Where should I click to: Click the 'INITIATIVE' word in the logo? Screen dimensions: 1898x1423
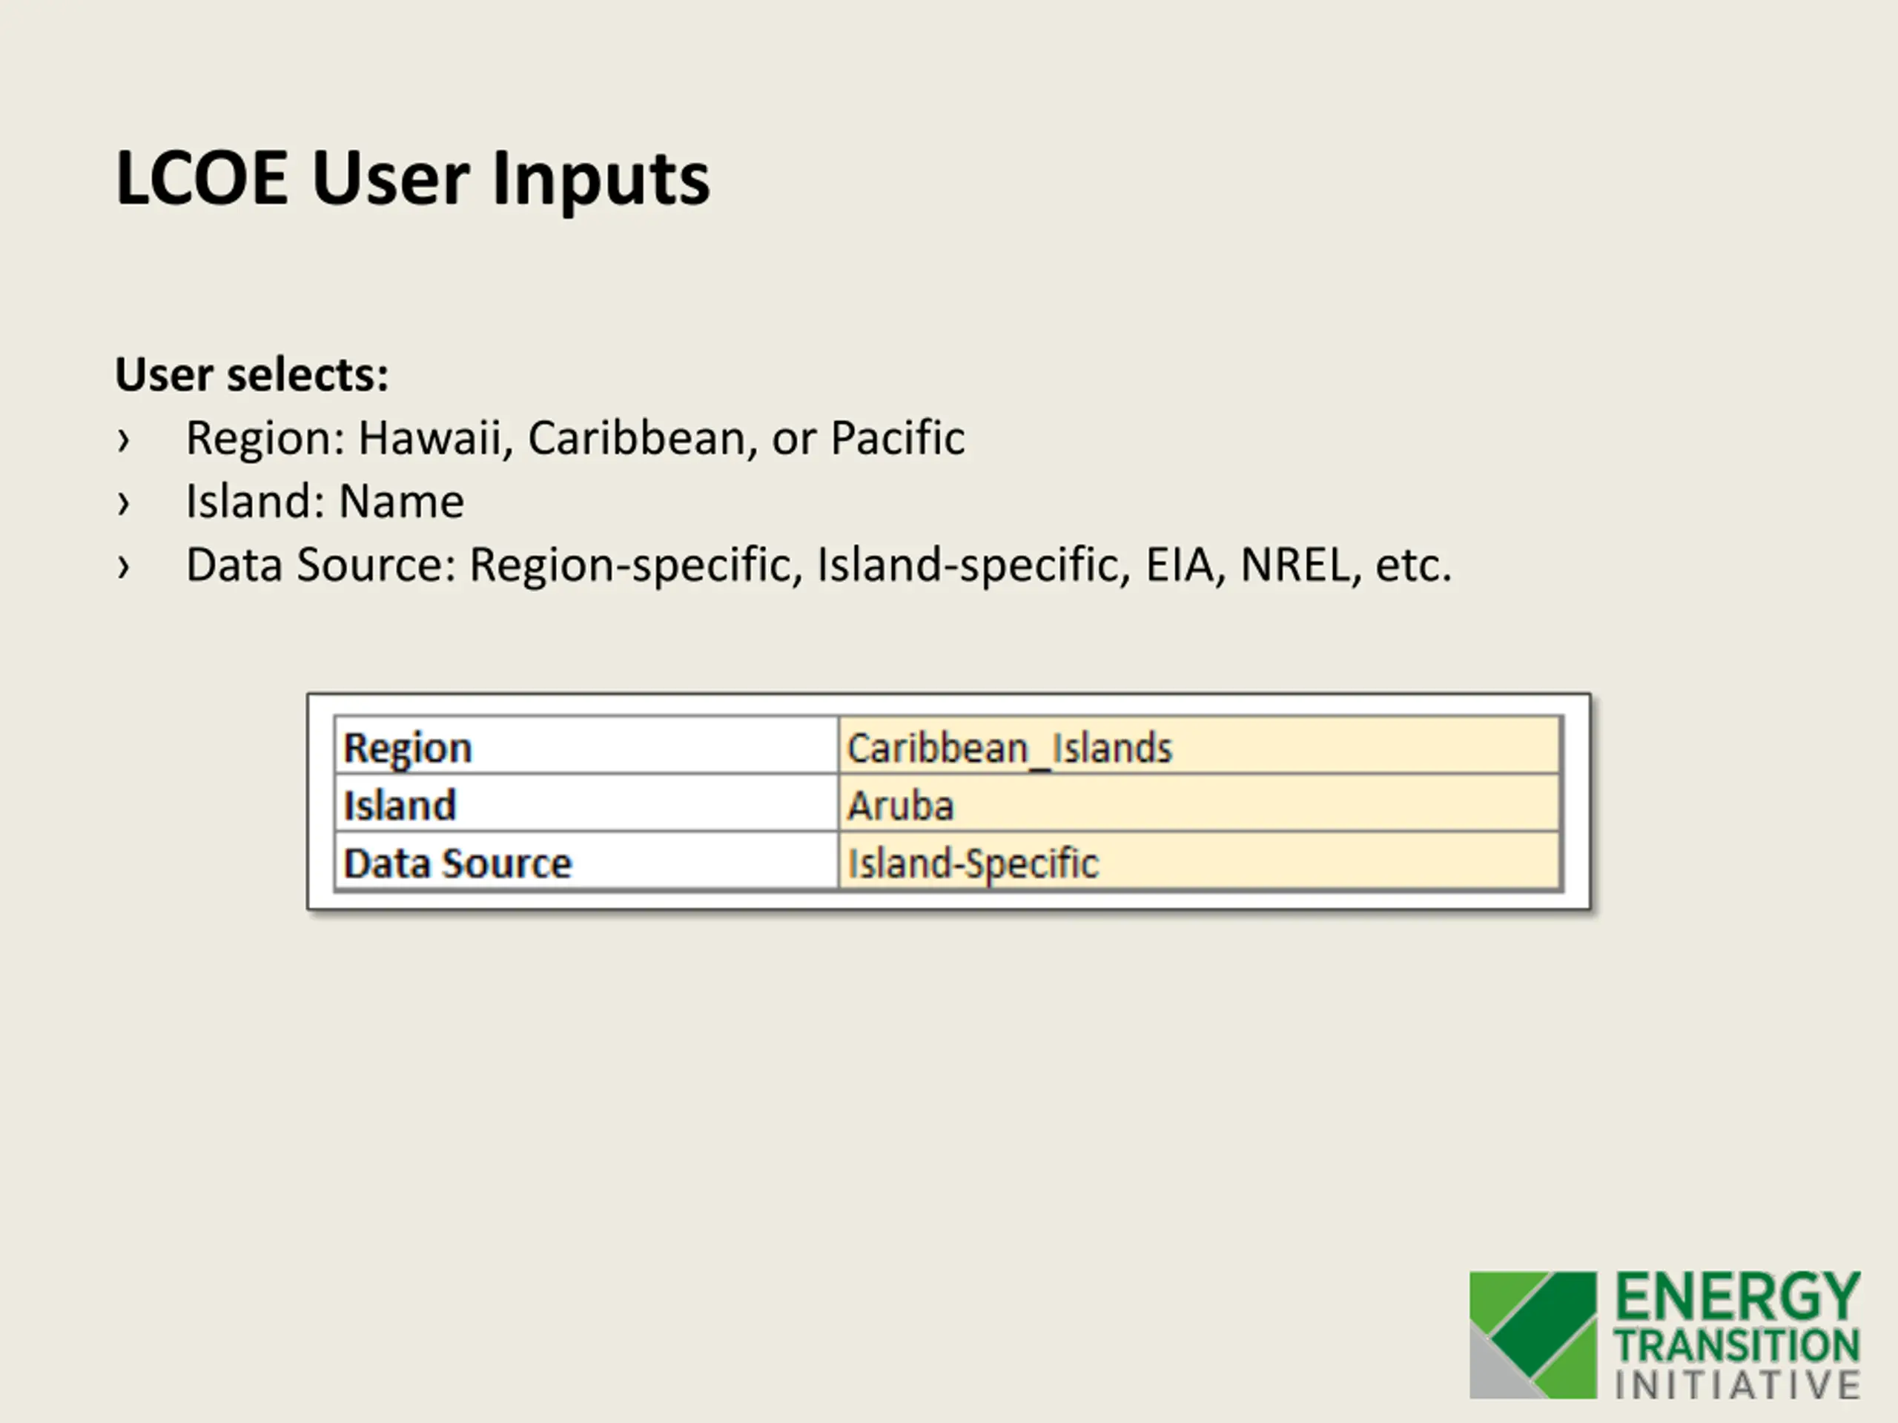(1738, 1385)
